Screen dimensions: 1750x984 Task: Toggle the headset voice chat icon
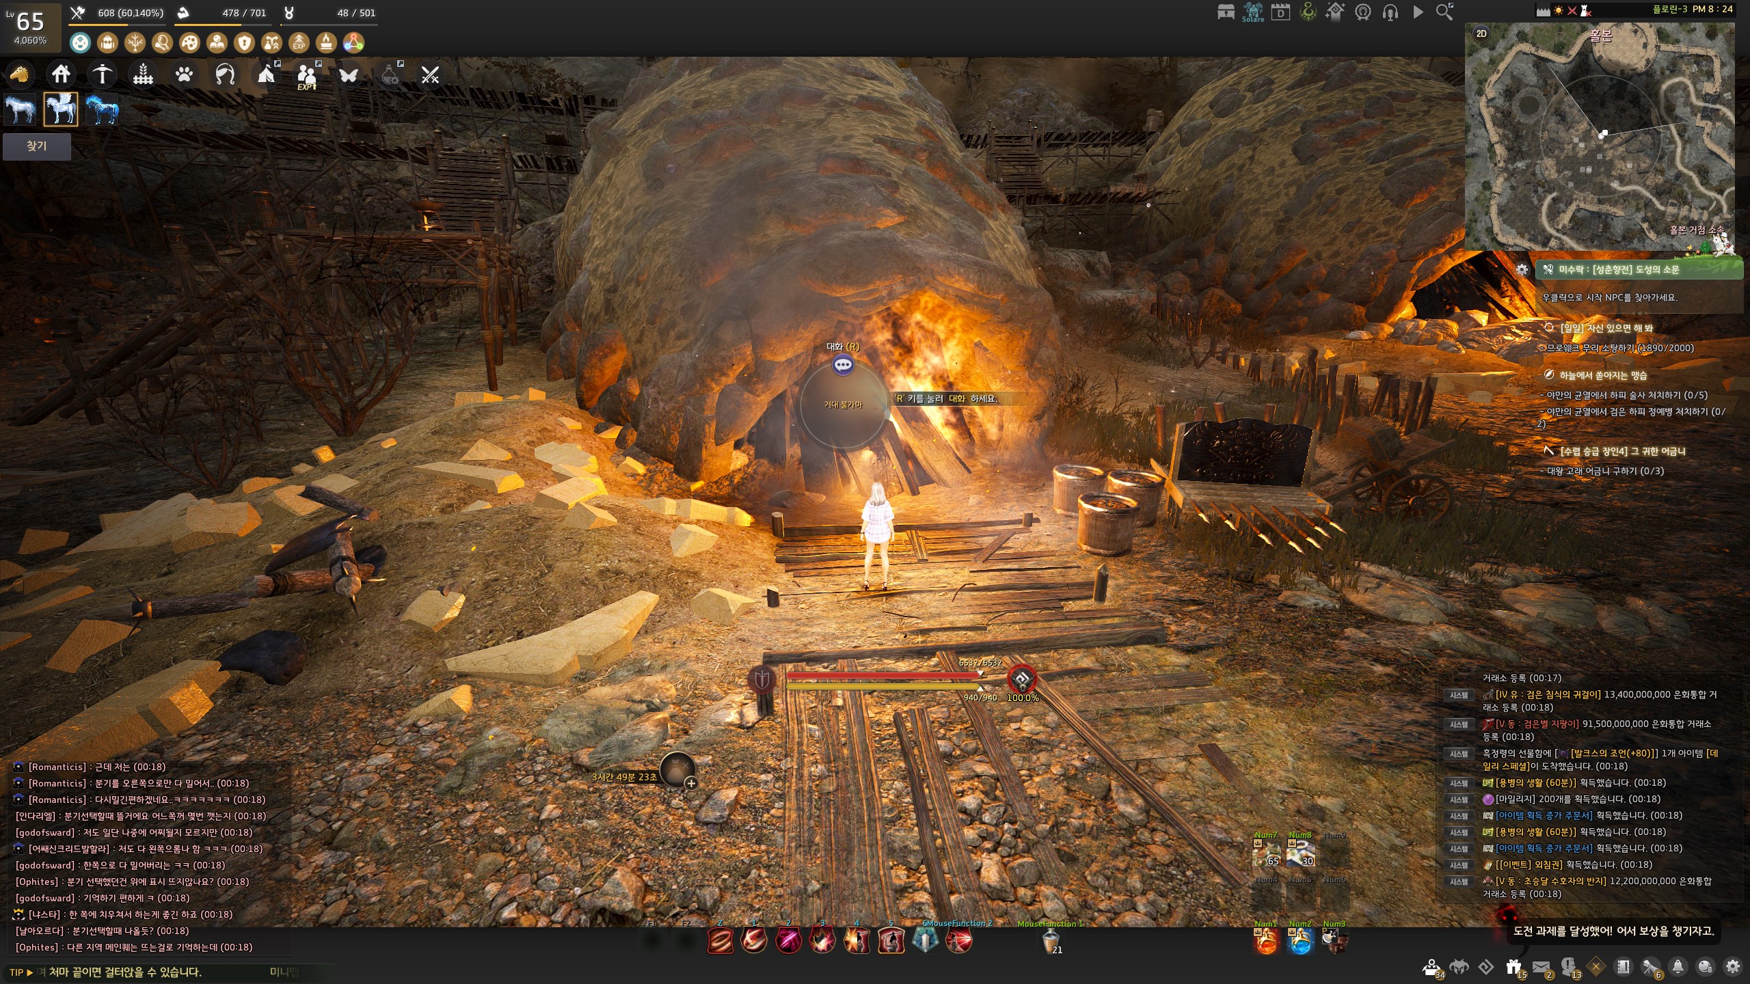pyautogui.click(x=1390, y=12)
